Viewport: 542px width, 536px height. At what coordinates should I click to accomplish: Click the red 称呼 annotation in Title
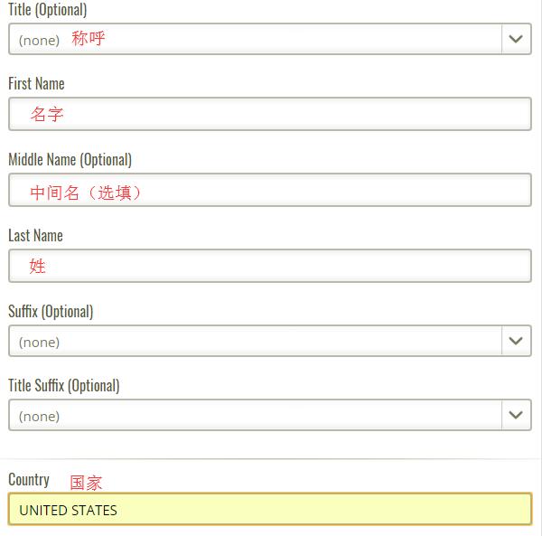[x=89, y=38]
